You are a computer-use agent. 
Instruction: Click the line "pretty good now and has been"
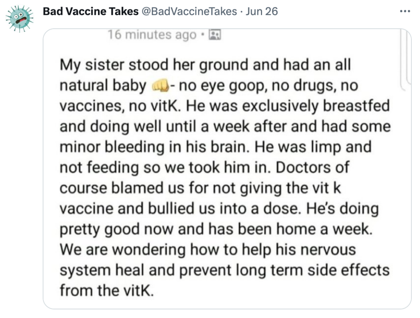click(x=167, y=229)
